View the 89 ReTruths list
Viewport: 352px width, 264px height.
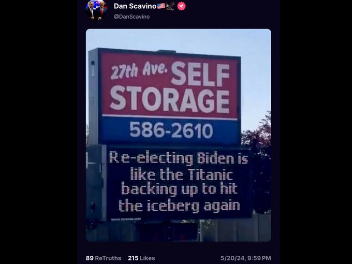[104, 258]
